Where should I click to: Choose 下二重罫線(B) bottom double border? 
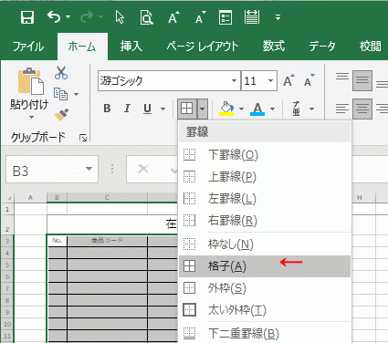tap(265, 333)
